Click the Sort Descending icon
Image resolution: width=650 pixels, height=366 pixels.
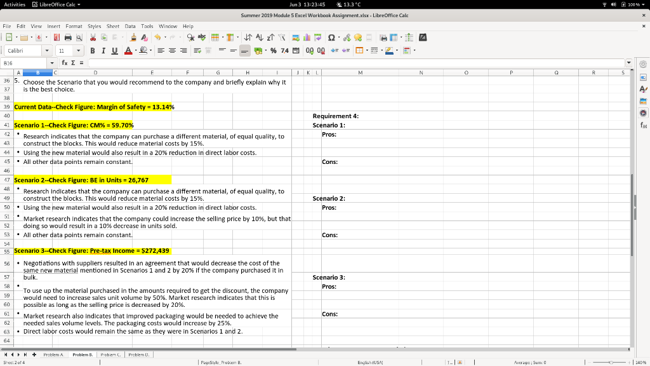pos(270,37)
